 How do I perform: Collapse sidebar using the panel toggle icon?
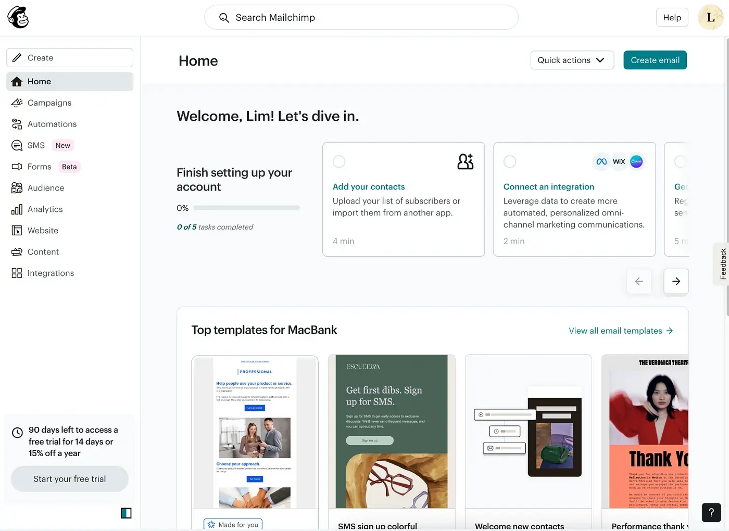(126, 513)
